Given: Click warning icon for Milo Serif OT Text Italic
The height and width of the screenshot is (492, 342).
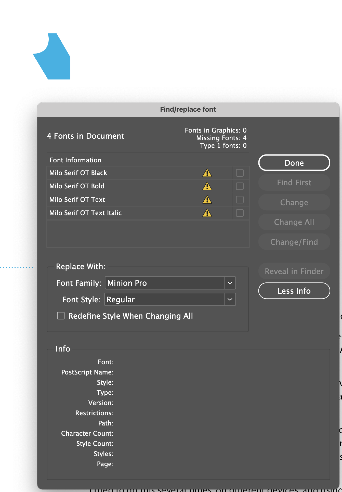Looking at the screenshot, I should click(x=207, y=213).
